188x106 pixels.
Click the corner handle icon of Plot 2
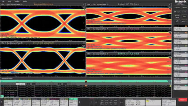tap(83, 46)
